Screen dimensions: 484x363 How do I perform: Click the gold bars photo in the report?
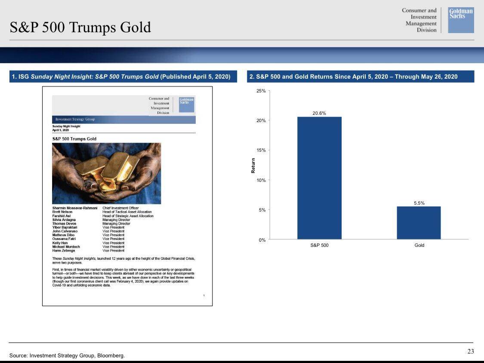pyautogui.click(x=107, y=173)
